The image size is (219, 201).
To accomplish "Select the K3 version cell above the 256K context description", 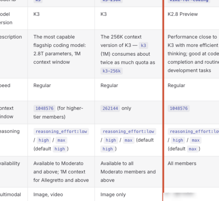I will [104, 14].
